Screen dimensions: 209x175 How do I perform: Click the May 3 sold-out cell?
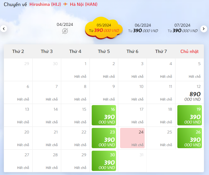[x=132, y=70]
